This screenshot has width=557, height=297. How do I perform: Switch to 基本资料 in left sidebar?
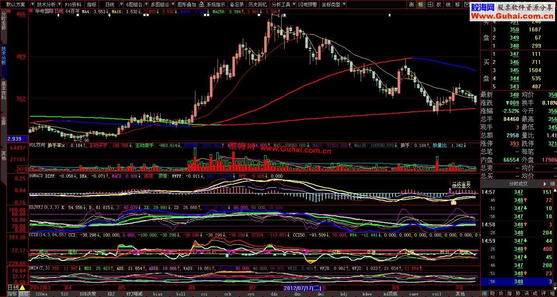click(x=3, y=91)
